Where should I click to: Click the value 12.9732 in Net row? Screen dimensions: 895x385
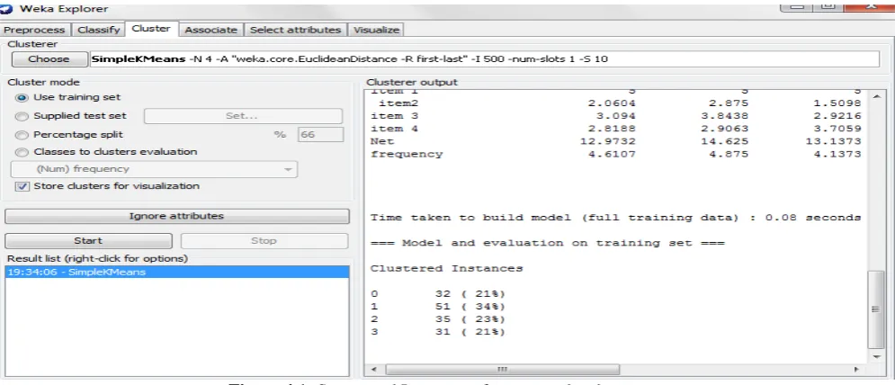click(607, 141)
